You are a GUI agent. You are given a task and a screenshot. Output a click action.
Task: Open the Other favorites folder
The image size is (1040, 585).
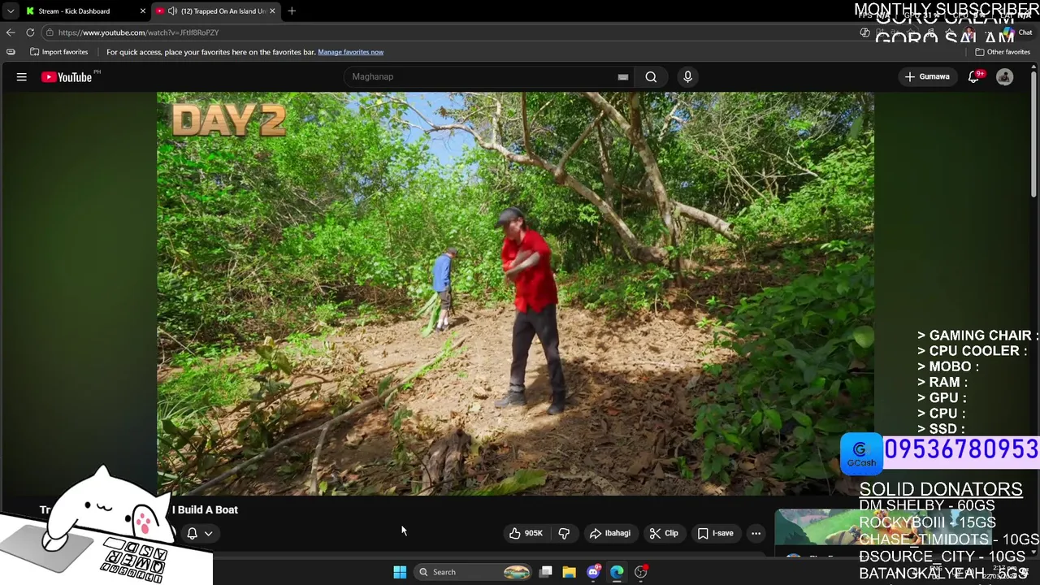[1003, 52]
